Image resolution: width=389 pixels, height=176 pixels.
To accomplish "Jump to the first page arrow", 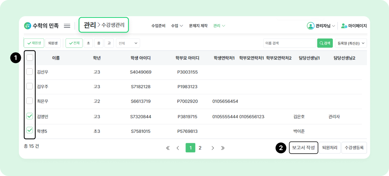I will point(167,148).
